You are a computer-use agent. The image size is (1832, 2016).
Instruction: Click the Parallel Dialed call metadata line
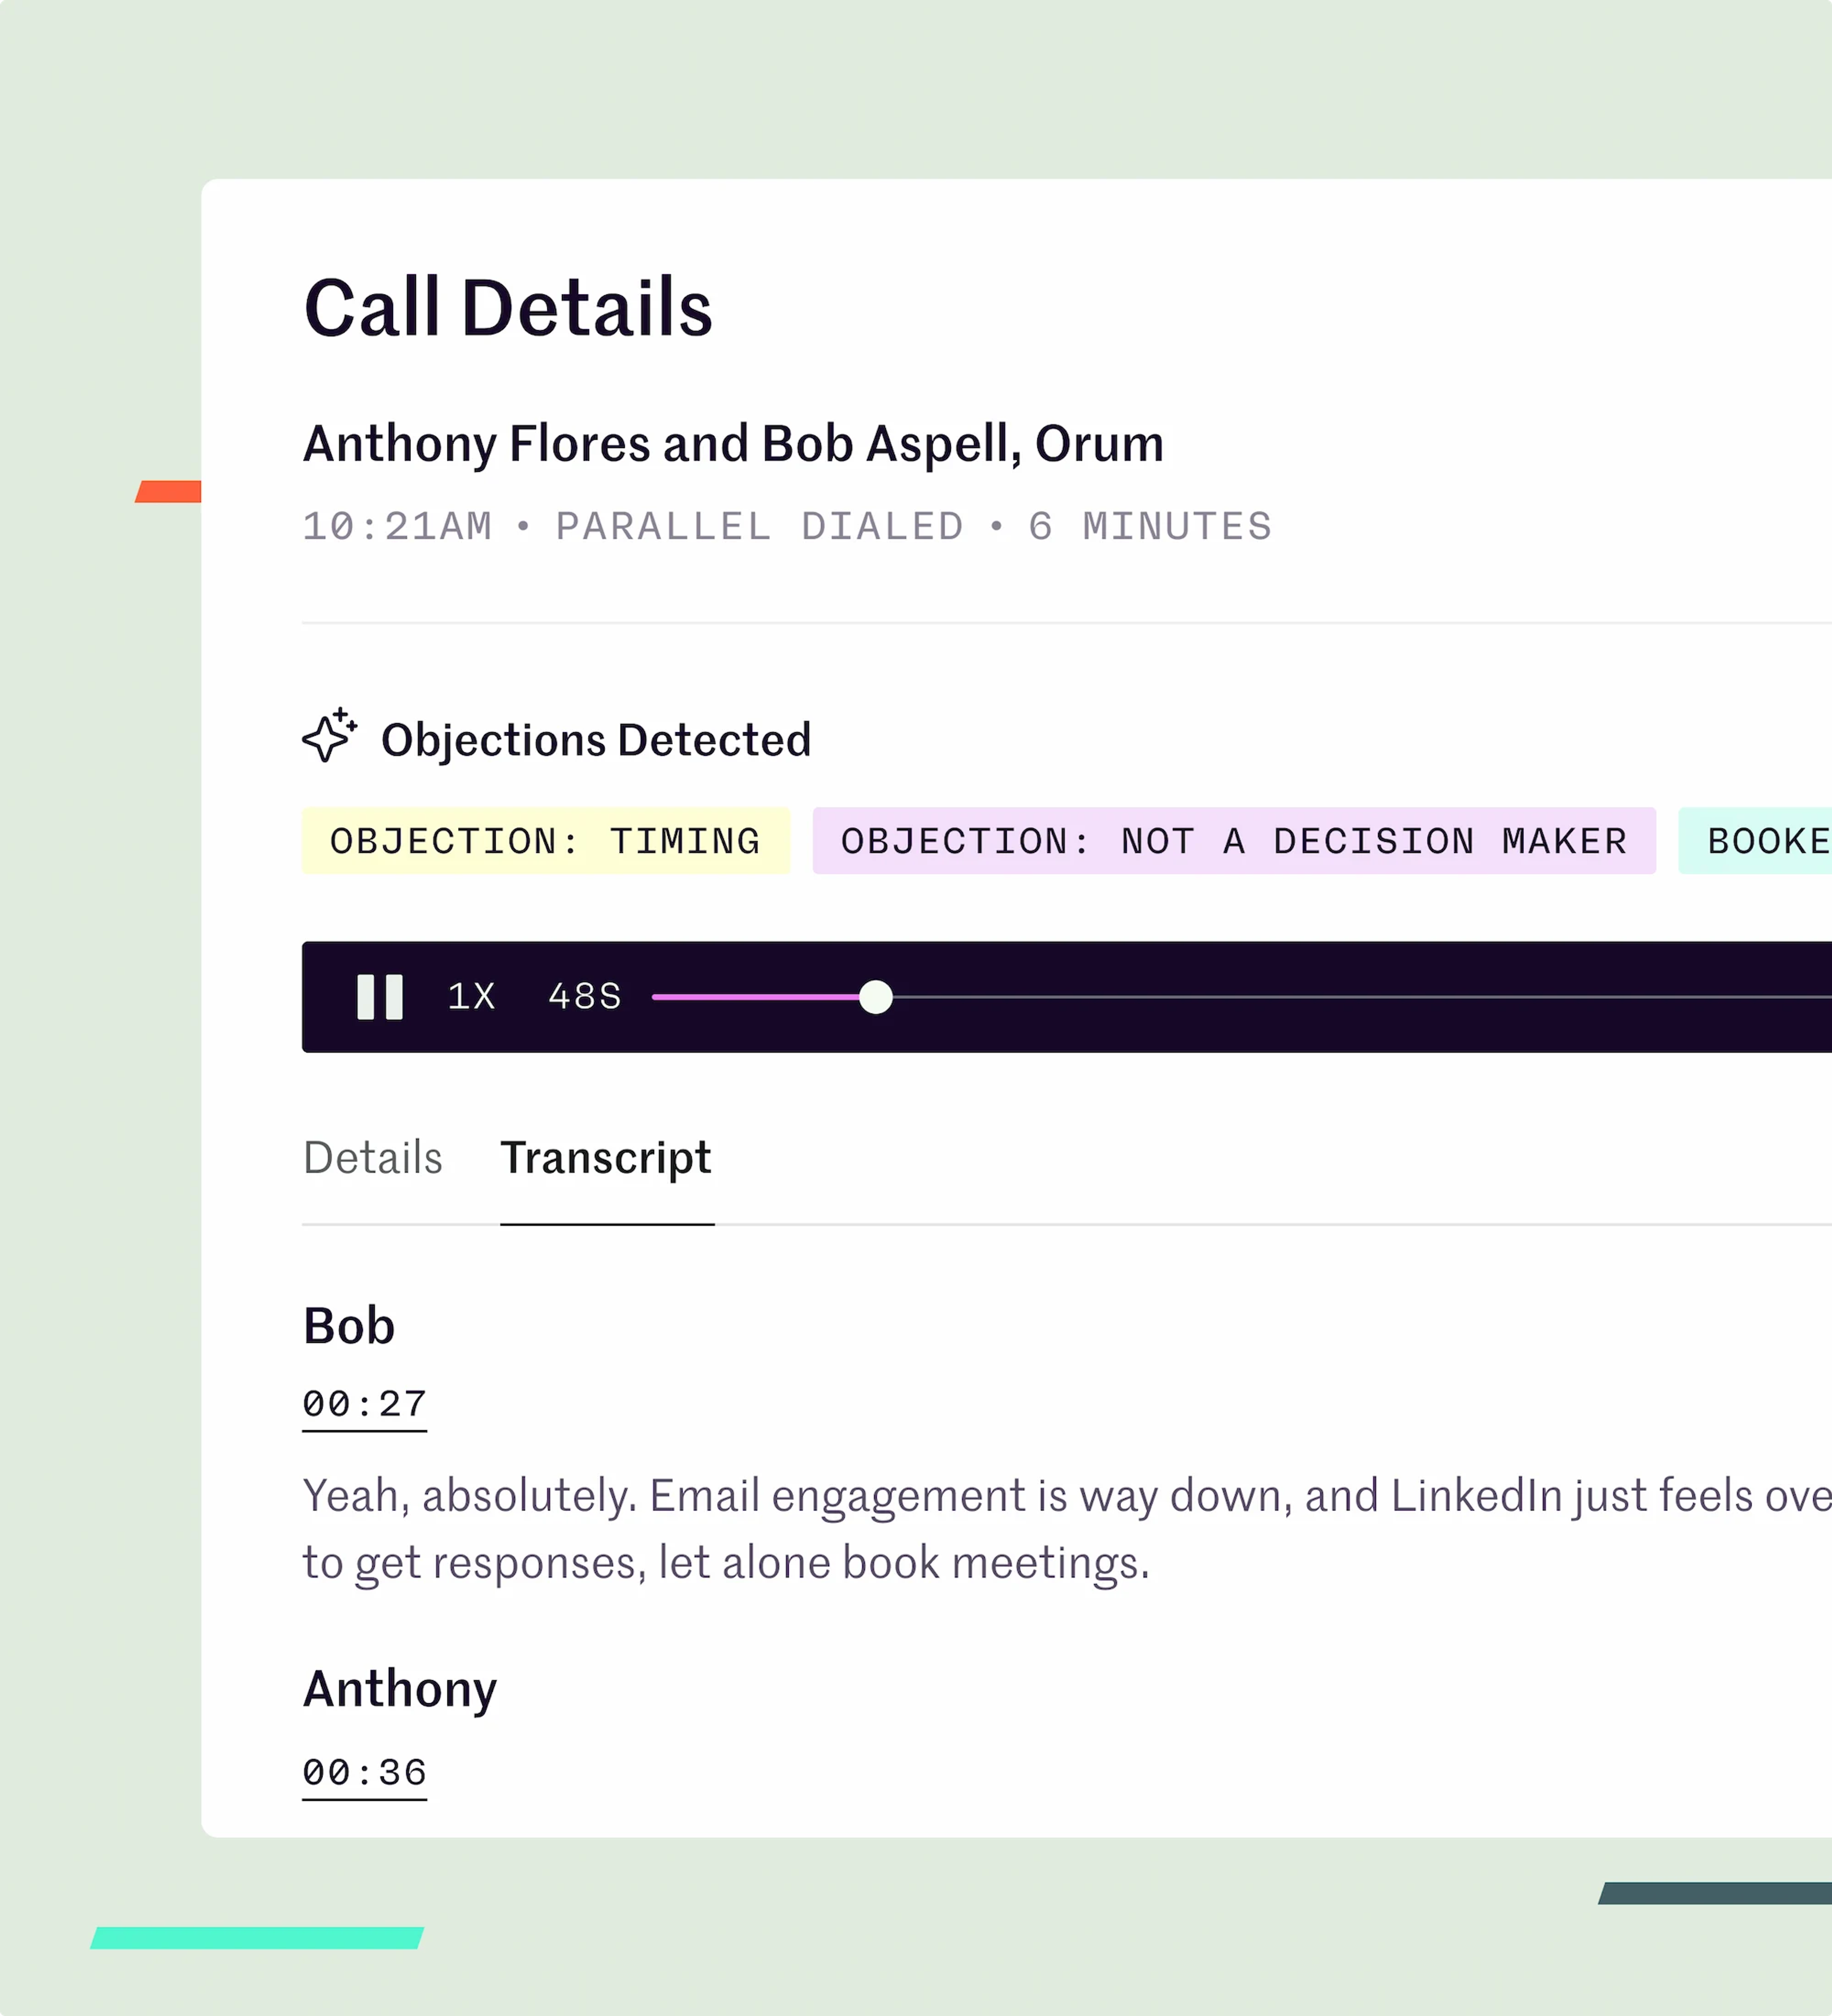point(786,527)
